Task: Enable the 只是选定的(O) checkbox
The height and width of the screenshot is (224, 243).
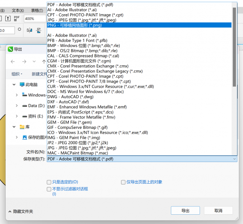Action: pos(49,182)
